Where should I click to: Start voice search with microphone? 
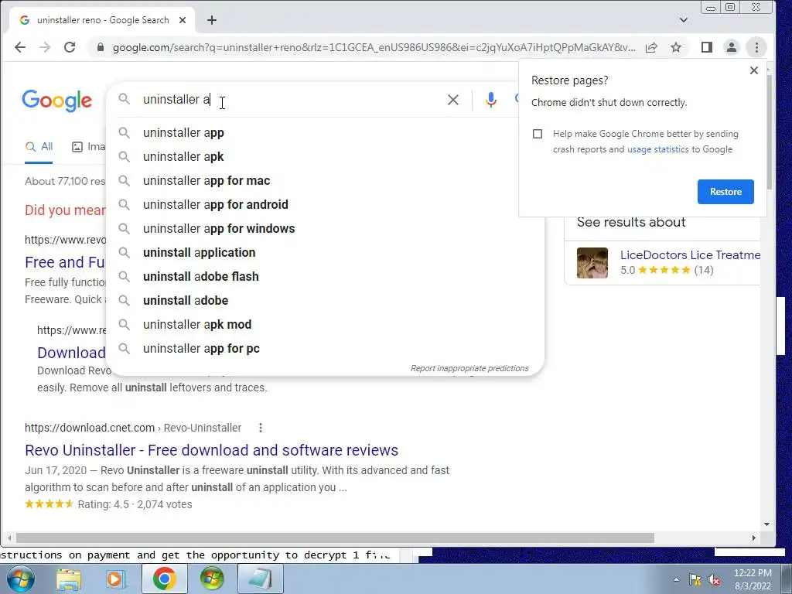[490, 100]
